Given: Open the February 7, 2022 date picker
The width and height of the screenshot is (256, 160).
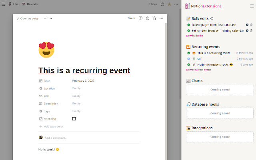Looking at the screenshot, I should (x=83, y=81).
